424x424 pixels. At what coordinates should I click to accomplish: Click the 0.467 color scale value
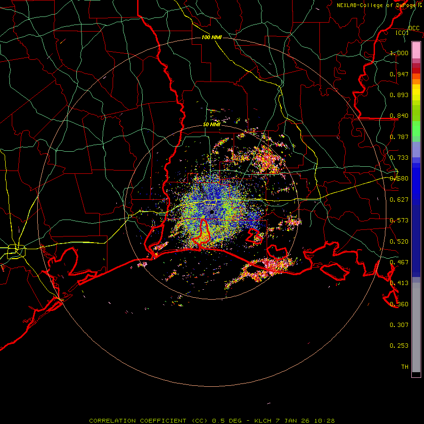tap(399, 262)
